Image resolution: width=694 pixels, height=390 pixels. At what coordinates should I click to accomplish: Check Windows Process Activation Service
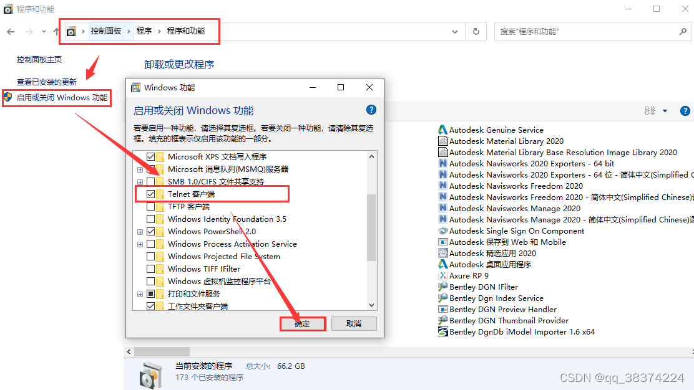(150, 244)
